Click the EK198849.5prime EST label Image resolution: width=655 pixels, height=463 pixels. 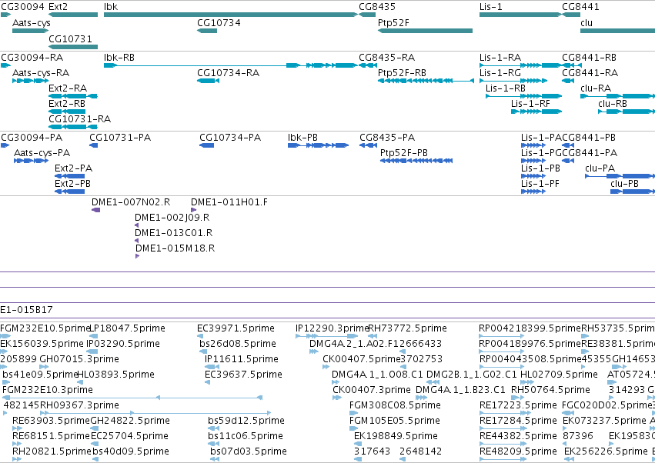(396, 436)
